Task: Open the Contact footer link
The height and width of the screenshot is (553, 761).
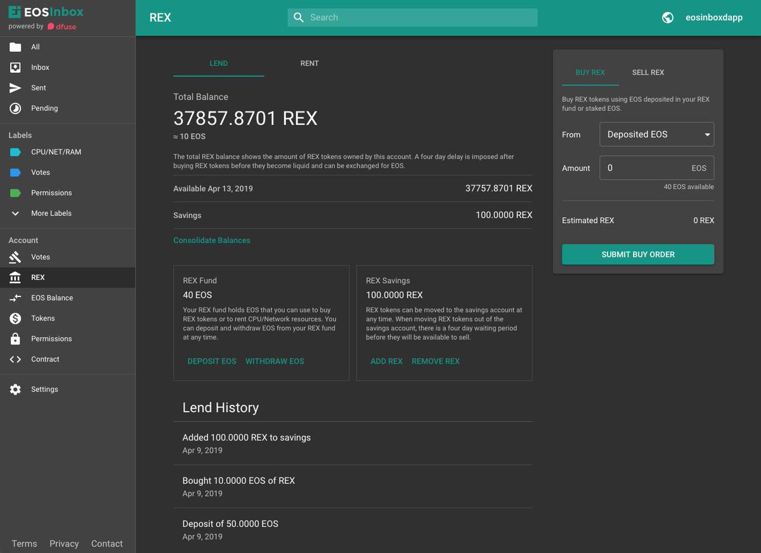Action: pos(107,543)
